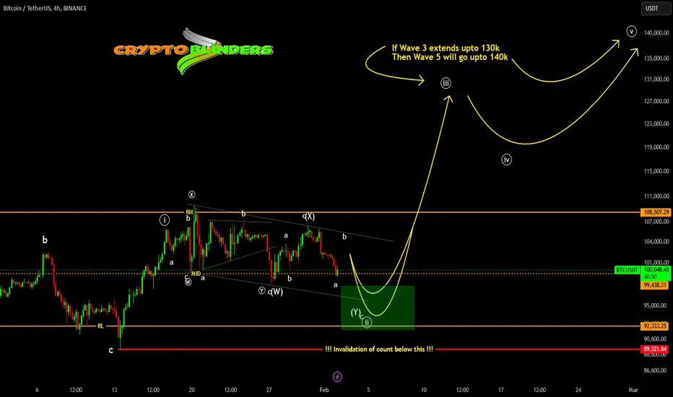The height and width of the screenshot is (397, 673).
Task: Select the circled iv wave label
Action: (506, 160)
